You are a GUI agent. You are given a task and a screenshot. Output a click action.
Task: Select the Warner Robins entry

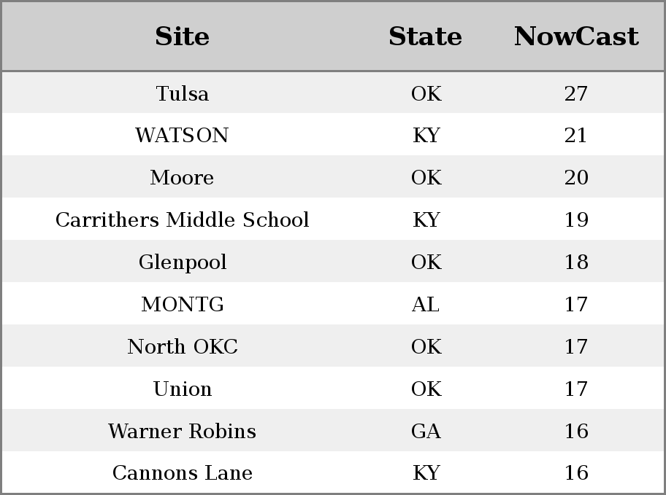(x=183, y=431)
